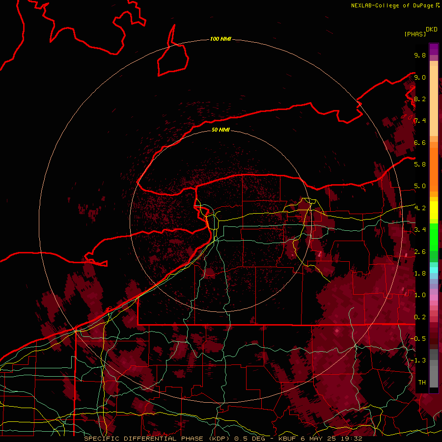Click the 50 NMI range ring label
The width and height of the screenshot is (442, 442).
(x=221, y=130)
